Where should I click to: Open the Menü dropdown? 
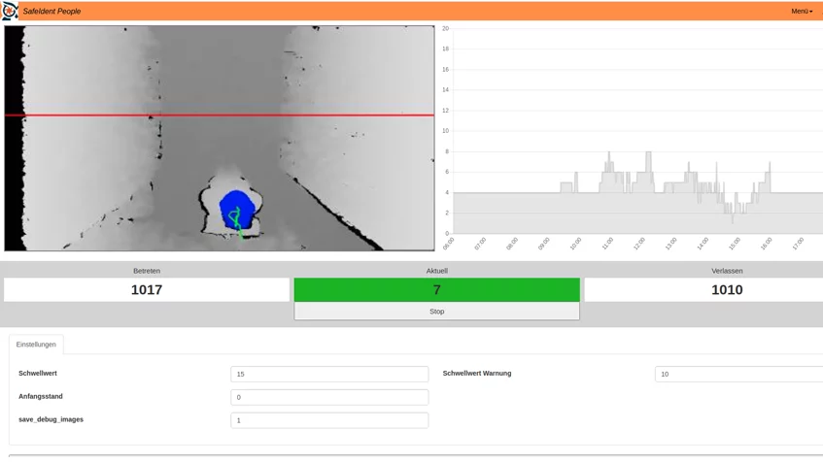(x=801, y=12)
